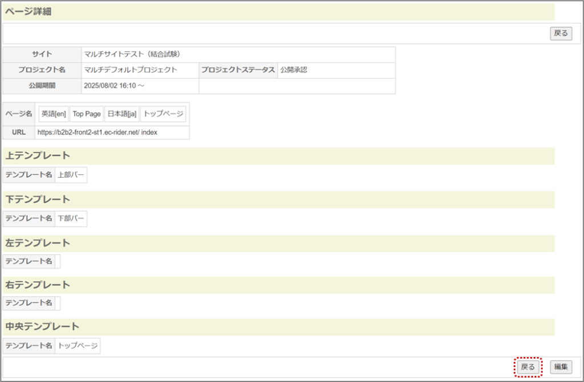Click the Top Page name cell
Image resolution: width=584 pixels, height=382 pixels.
tap(87, 114)
